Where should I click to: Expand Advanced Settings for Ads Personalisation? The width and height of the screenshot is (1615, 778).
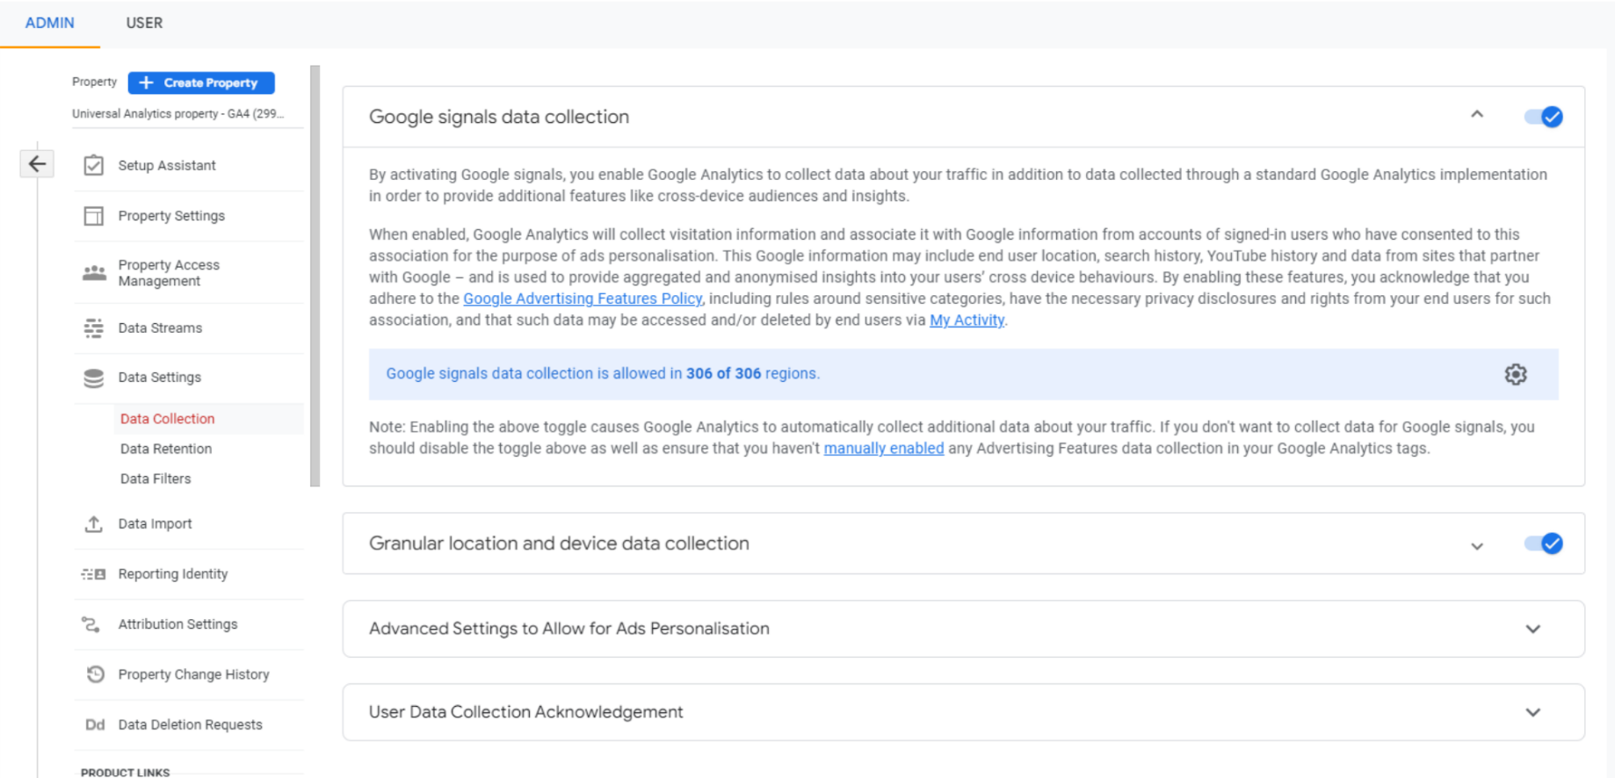tap(1532, 629)
